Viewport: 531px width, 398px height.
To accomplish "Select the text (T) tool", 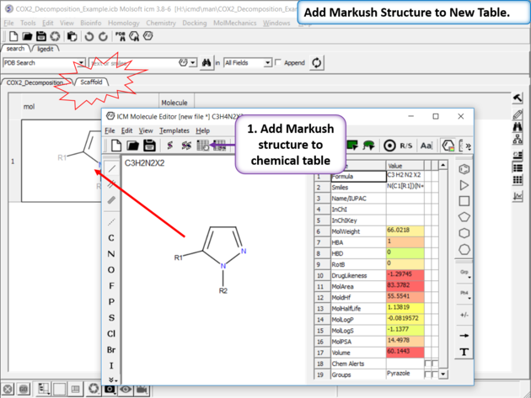I will [x=464, y=353].
